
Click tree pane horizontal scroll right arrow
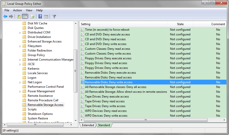click(71, 125)
